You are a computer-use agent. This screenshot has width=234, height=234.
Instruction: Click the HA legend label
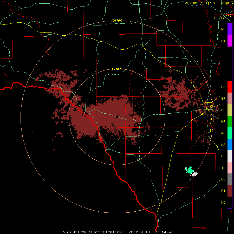tap(223, 87)
